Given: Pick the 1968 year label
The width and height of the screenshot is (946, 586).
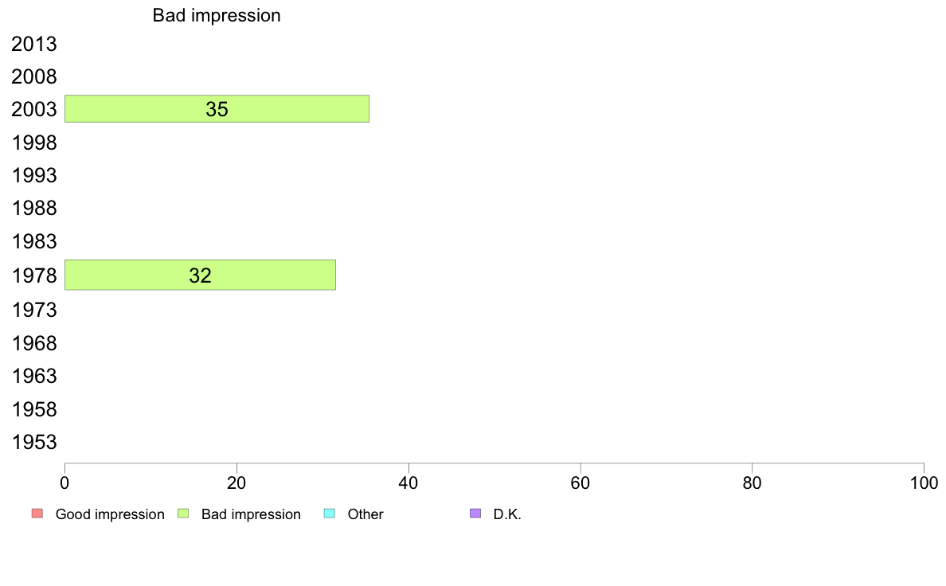Looking at the screenshot, I should click(34, 343).
